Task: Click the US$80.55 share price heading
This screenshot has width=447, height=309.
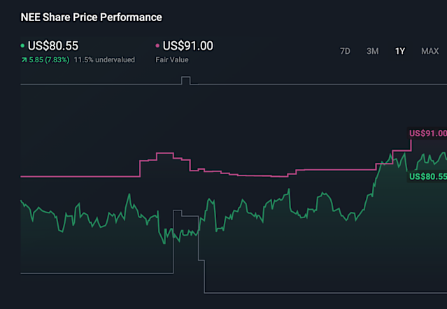Action: [52, 46]
